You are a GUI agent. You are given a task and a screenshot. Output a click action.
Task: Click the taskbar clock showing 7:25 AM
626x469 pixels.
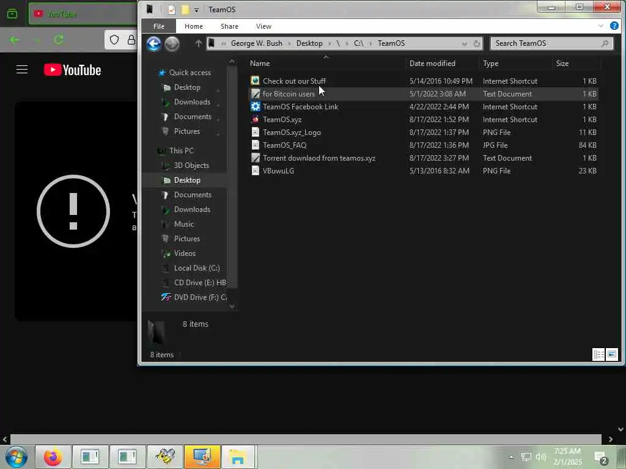click(567, 457)
